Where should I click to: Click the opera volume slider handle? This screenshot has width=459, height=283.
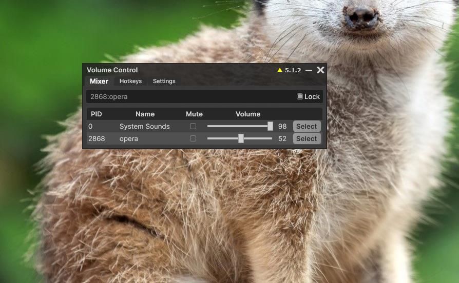pos(241,138)
